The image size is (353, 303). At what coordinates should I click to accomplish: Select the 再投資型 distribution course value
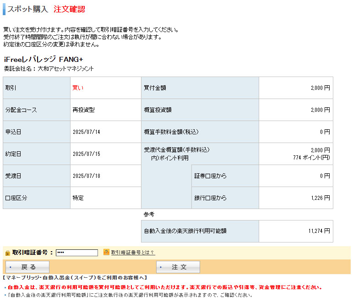click(83, 110)
